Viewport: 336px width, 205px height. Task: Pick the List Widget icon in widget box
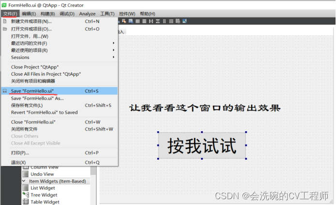click(26, 188)
